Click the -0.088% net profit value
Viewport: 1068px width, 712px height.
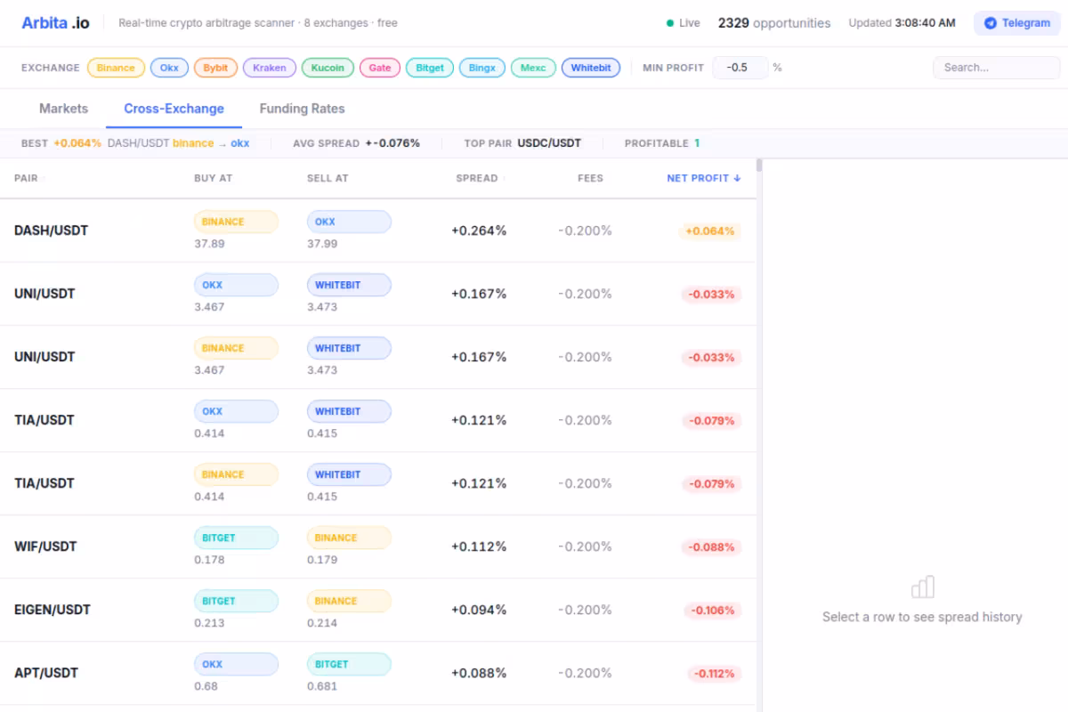coord(712,547)
